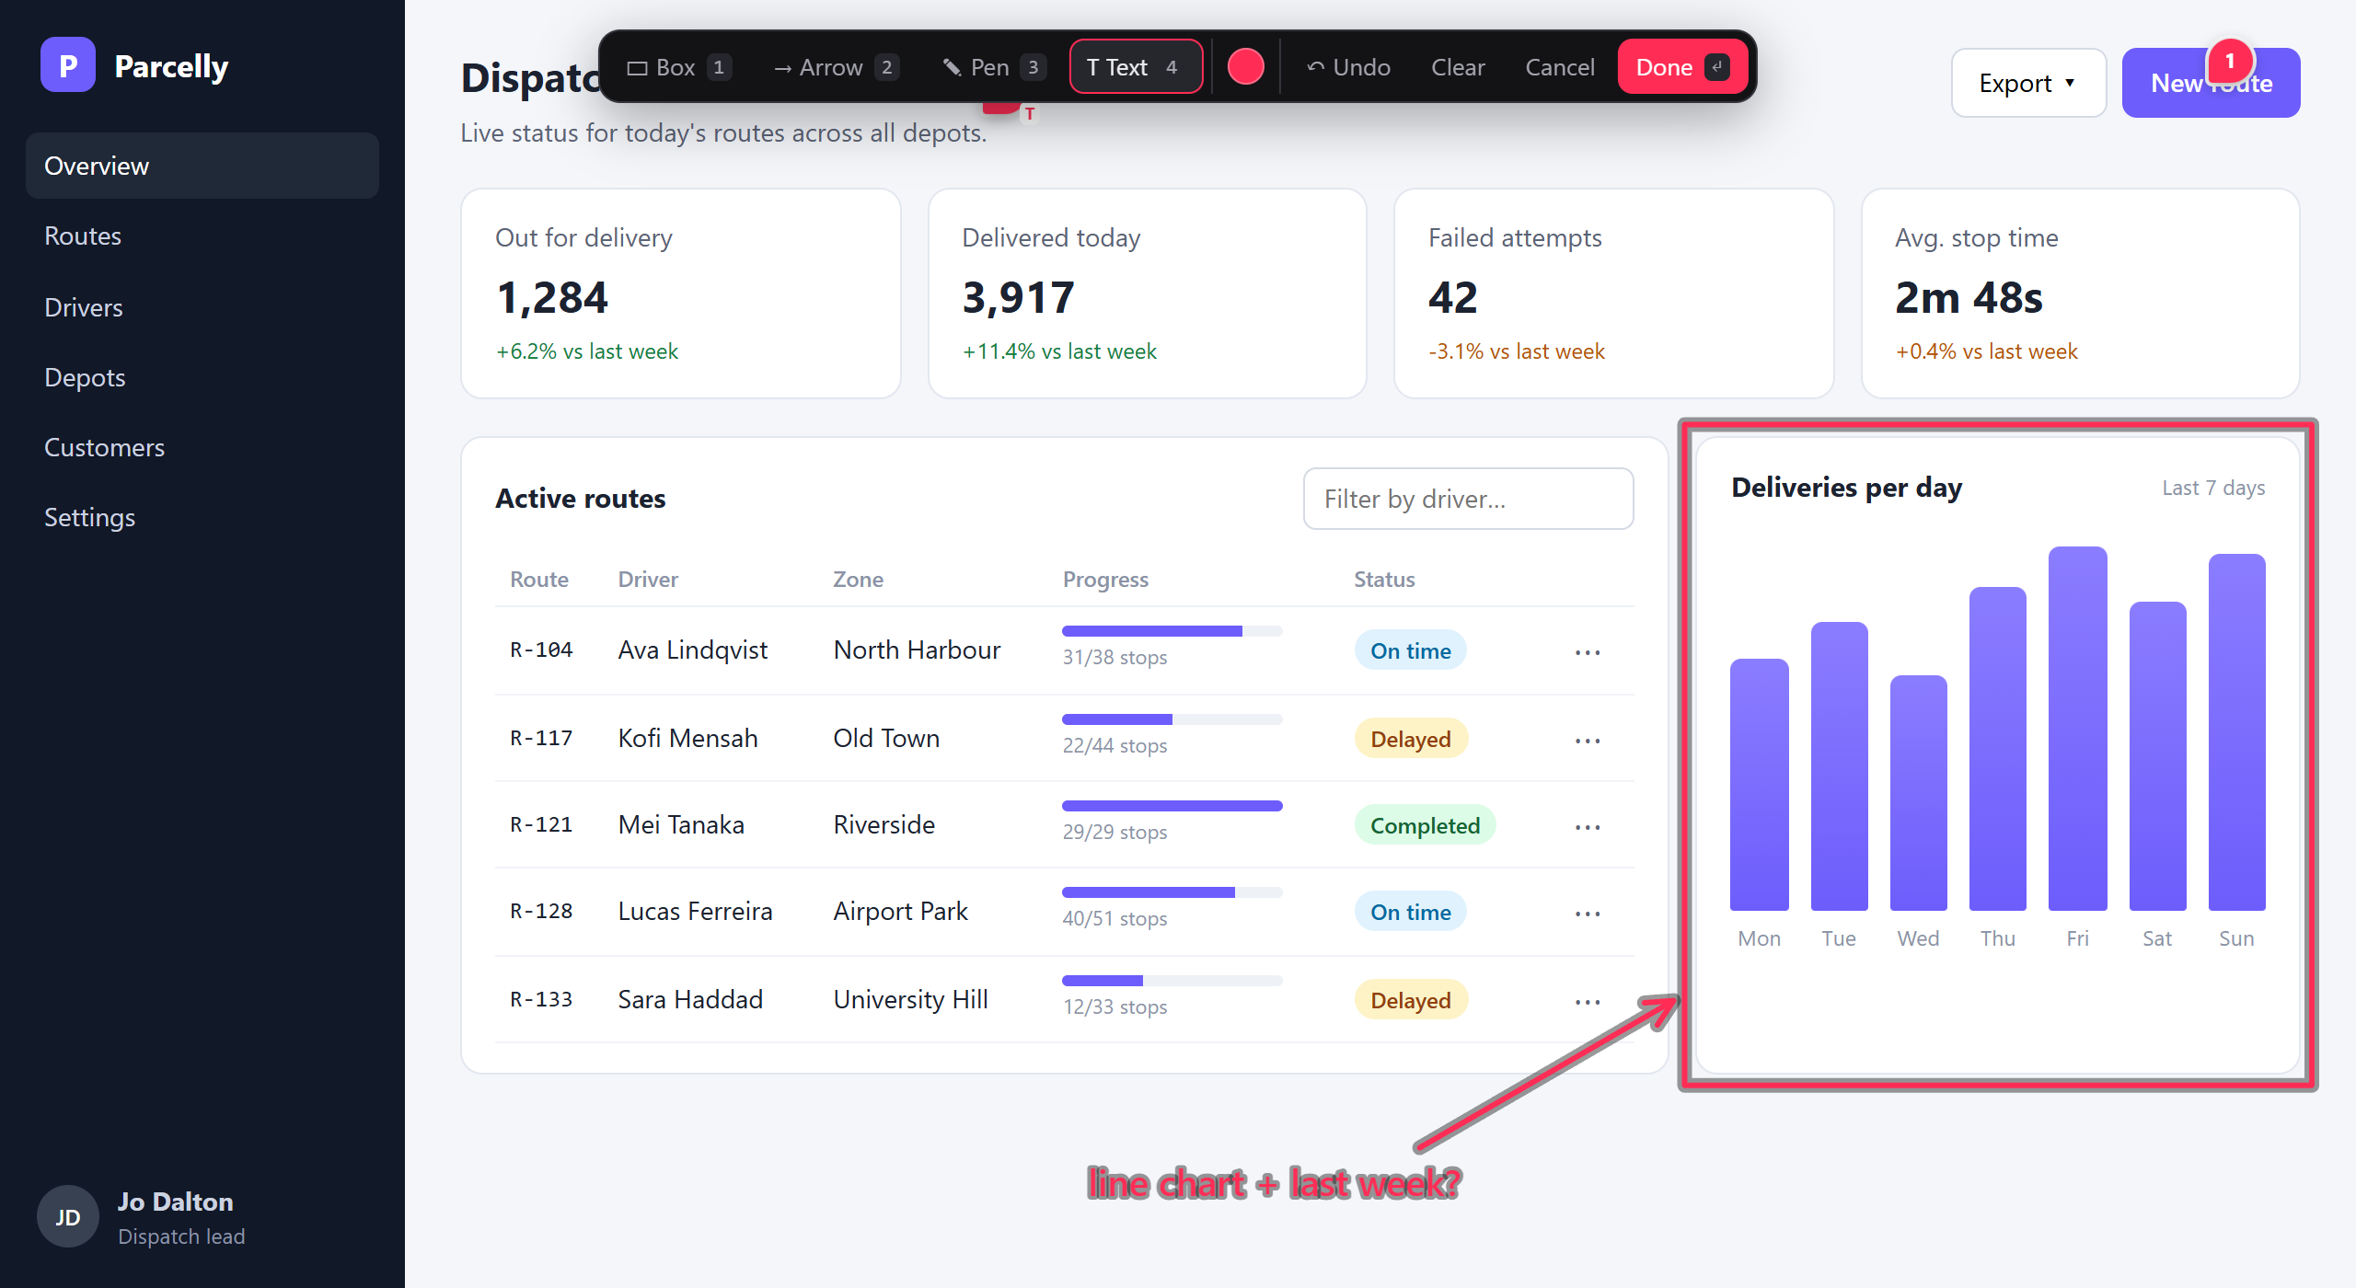Finish annotating with Done
The width and height of the screenshot is (2356, 1288).
(1682, 67)
